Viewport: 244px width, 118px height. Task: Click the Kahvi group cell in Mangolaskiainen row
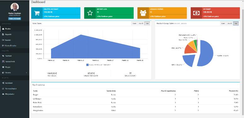(x=113, y=111)
